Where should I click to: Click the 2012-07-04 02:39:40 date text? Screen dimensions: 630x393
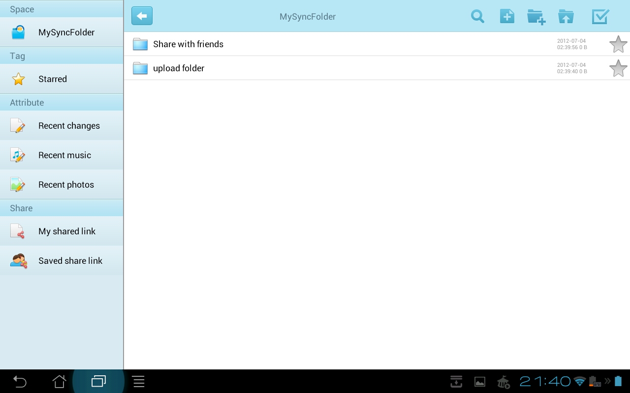[572, 68]
